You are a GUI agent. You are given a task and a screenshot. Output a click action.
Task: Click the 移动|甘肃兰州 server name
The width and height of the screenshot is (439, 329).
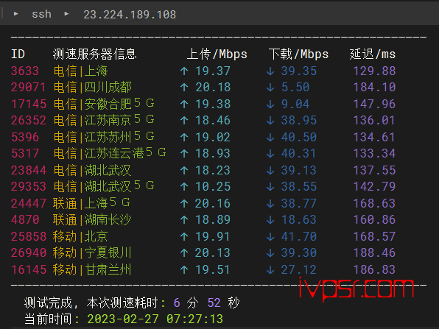coord(92,269)
